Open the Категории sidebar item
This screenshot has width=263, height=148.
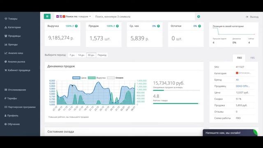[x=13, y=27]
